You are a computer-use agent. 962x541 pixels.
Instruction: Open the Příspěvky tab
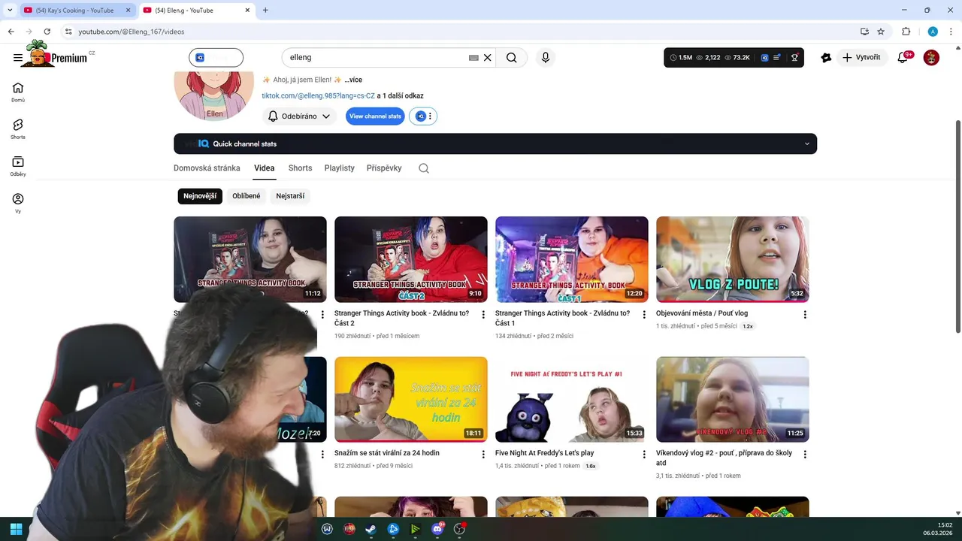[x=384, y=168]
